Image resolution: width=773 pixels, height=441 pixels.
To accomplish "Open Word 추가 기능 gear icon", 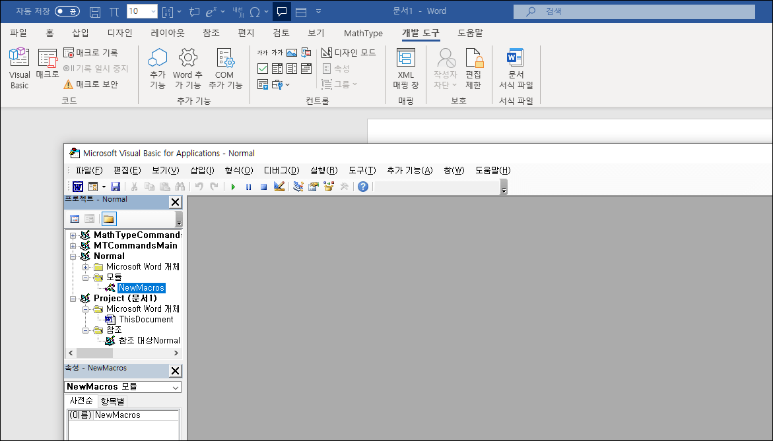I will tap(187, 69).
